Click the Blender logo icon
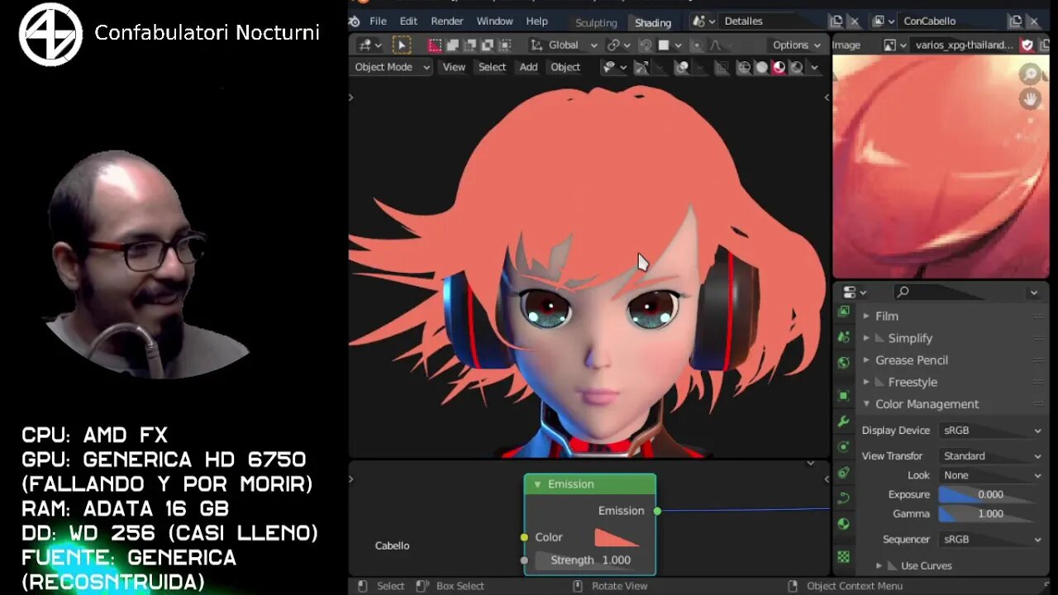Screen dimensions: 1058x595 [x=355, y=21]
